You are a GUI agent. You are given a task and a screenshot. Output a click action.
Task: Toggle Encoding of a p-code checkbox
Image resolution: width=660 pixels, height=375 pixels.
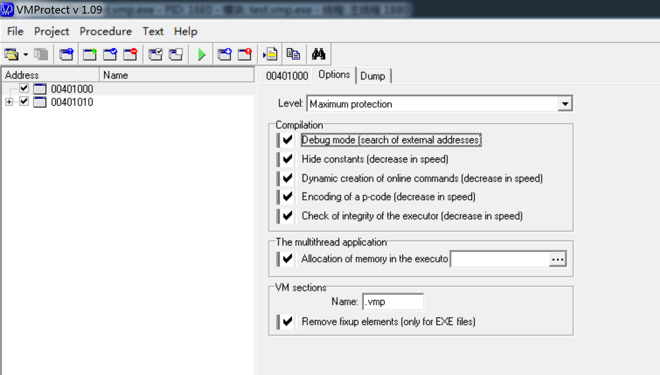click(287, 196)
